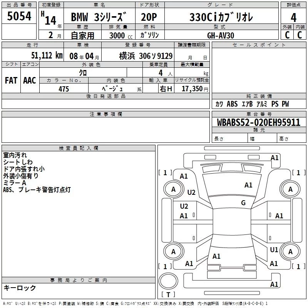
Task: Click the A1 mark on the hood
Action: [x=248, y=185]
